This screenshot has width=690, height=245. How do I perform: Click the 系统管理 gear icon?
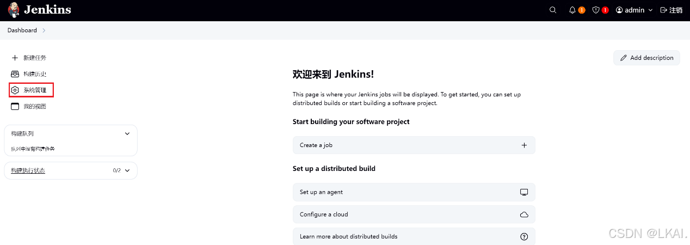(15, 90)
